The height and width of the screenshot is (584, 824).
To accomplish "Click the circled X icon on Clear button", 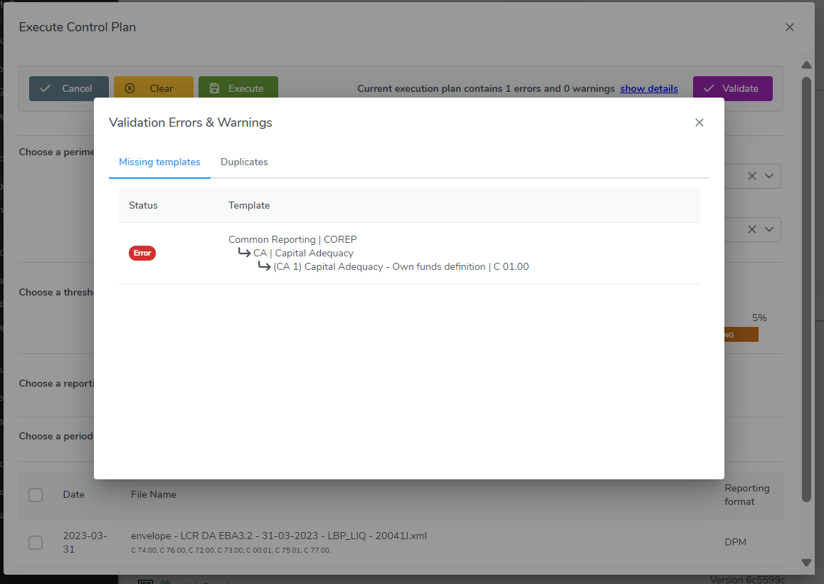I will (130, 88).
